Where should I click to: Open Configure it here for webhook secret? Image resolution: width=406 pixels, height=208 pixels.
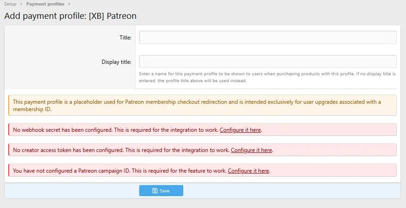[x=240, y=130]
